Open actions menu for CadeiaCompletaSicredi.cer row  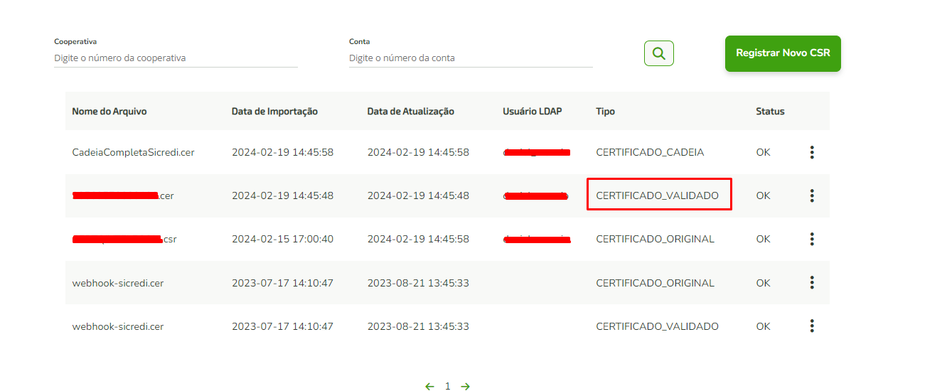coord(811,152)
